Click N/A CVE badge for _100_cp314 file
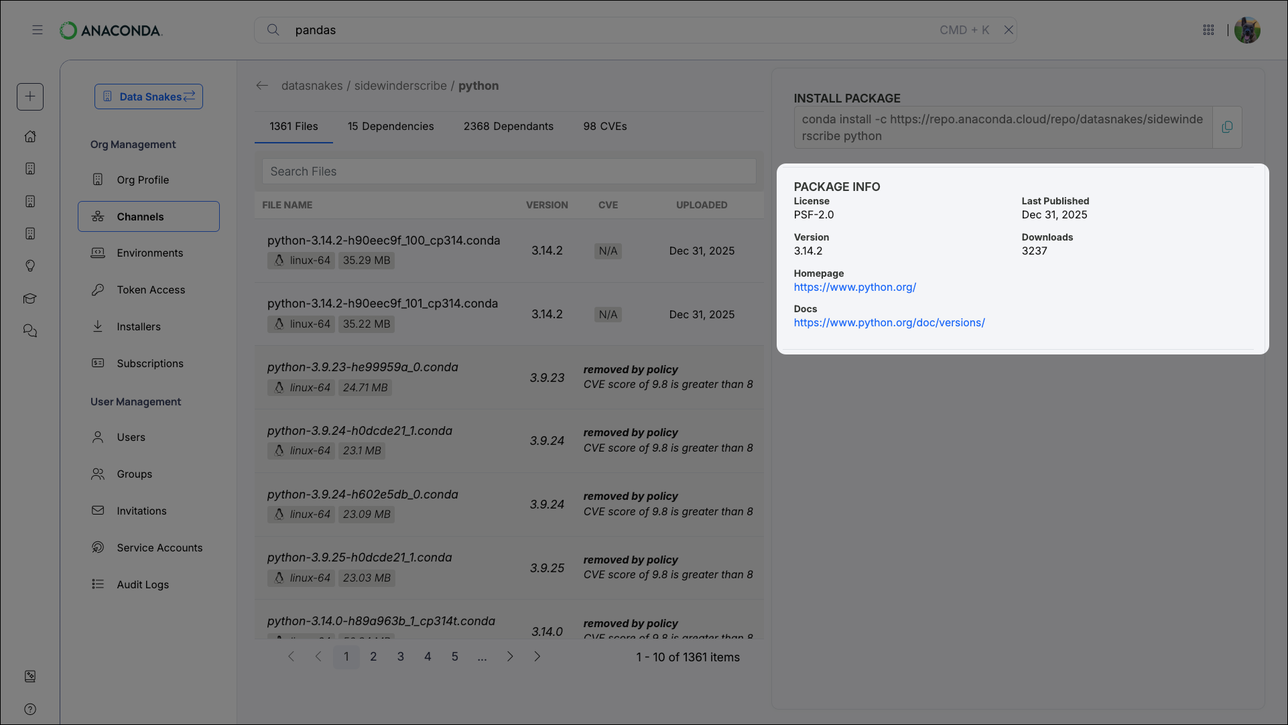 point(608,251)
